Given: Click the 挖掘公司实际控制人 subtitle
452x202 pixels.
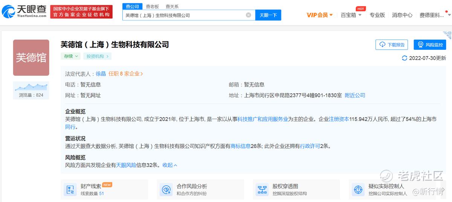Looking at the screenshot, I should (388, 193).
